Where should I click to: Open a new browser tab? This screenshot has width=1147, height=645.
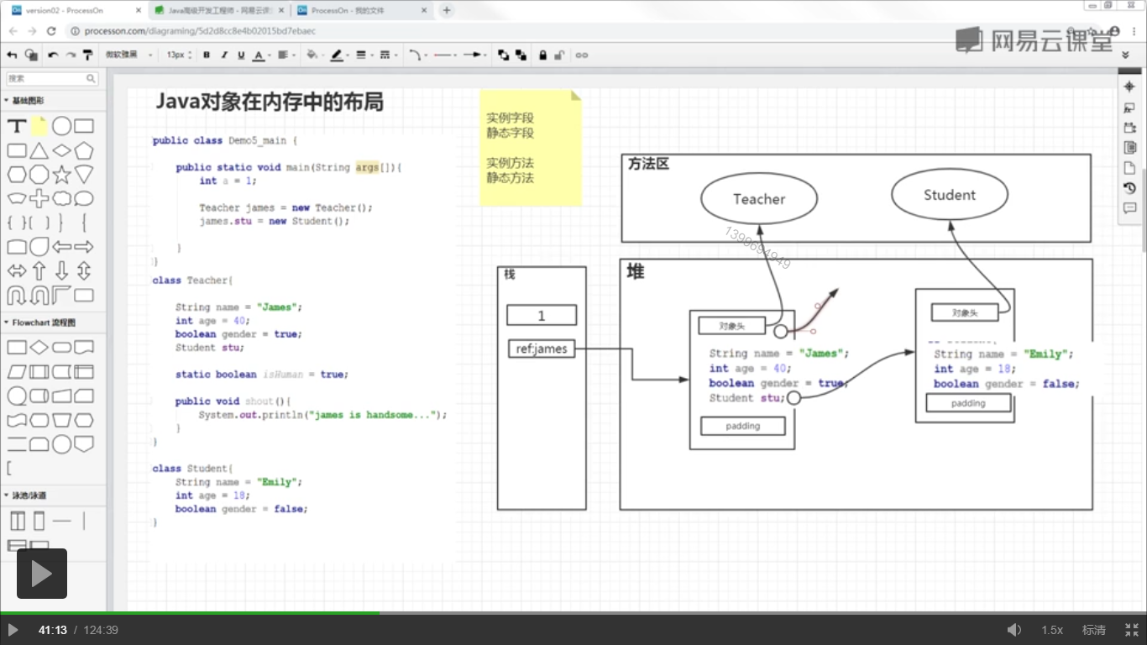(447, 10)
